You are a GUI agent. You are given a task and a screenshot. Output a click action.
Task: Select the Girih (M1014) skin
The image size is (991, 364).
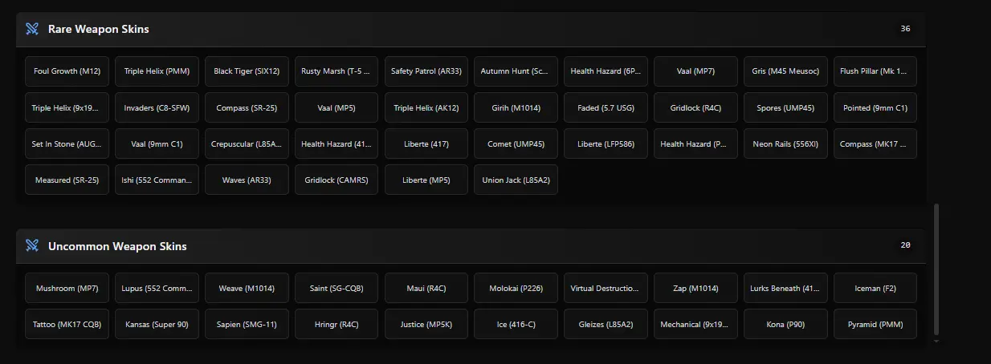pyautogui.click(x=516, y=107)
